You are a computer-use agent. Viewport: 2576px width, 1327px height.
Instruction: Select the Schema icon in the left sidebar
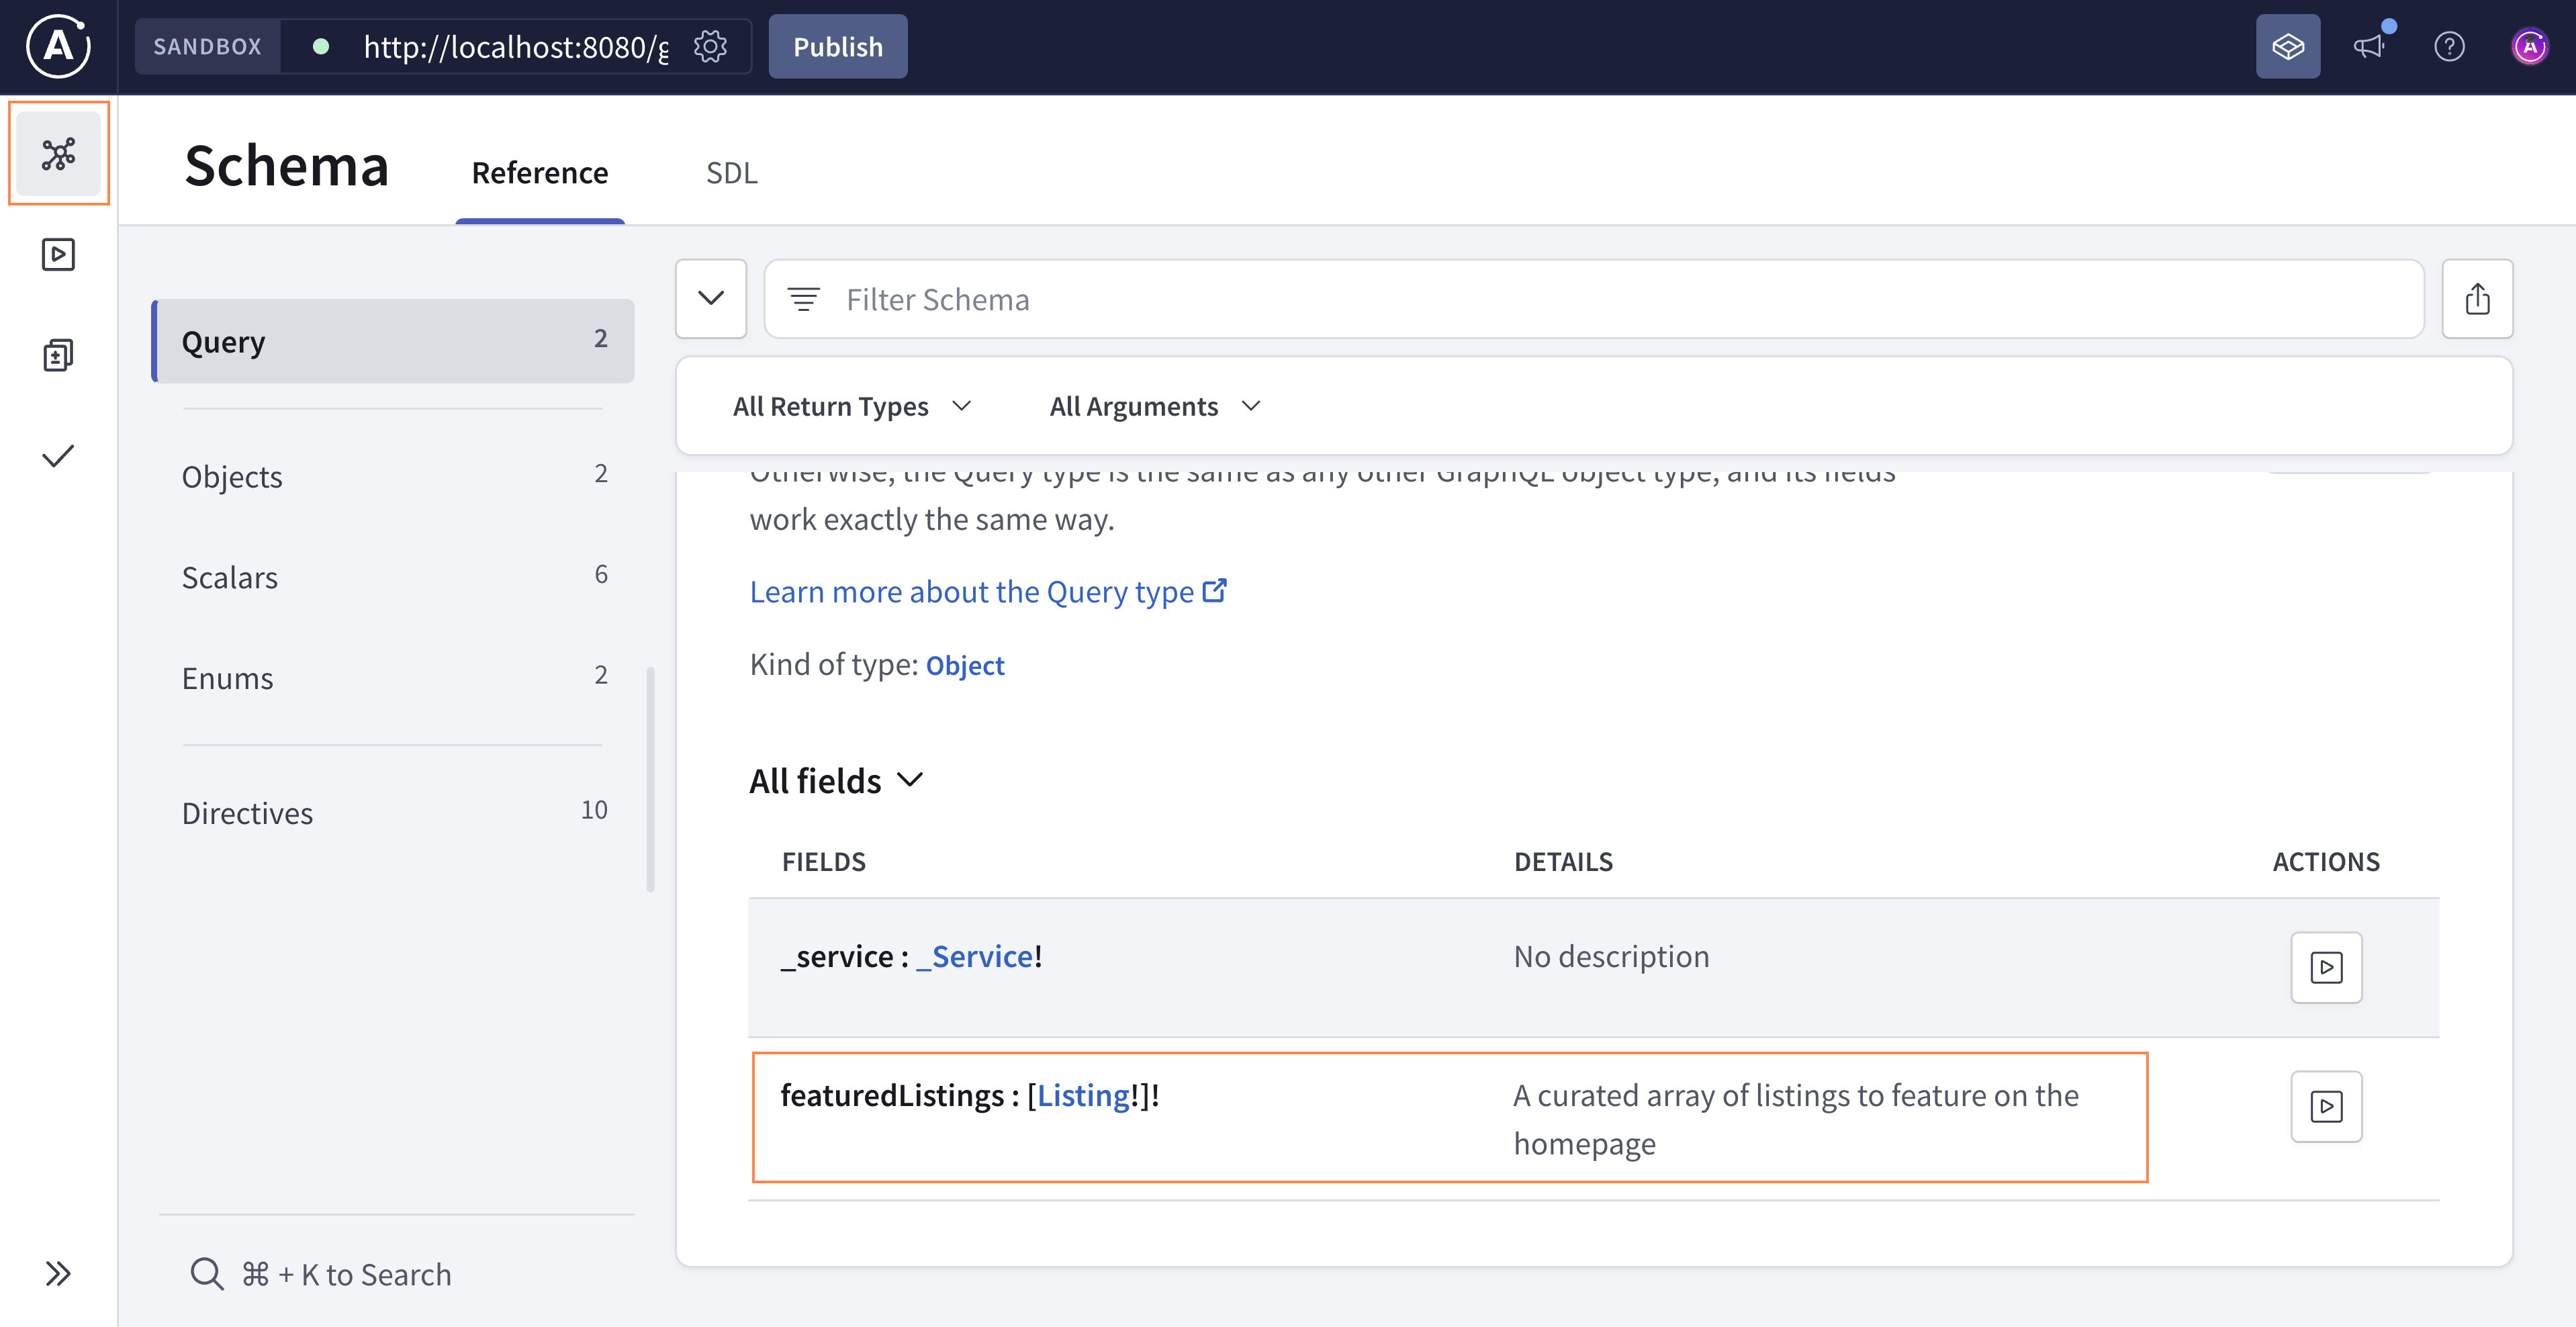(58, 153)
